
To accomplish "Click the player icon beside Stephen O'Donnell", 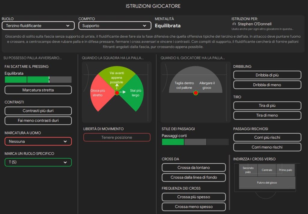I will pyautogui.click(x=234, y=24).
